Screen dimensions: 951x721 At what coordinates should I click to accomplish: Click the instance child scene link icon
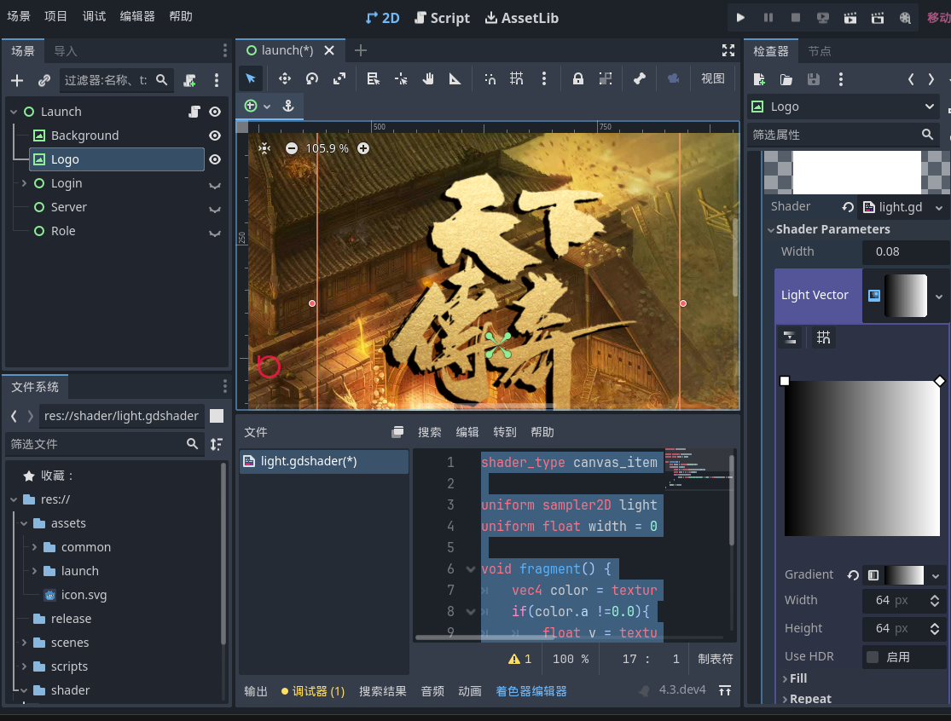tap(44, 80)
